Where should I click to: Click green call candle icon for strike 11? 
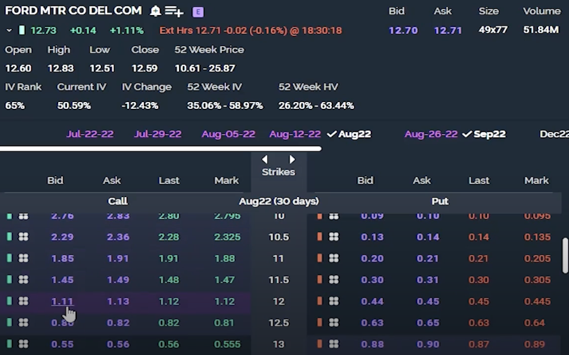click(9, 258)
